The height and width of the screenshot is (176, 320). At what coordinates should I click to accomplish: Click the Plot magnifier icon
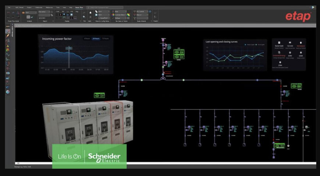[x=84, y=17]
